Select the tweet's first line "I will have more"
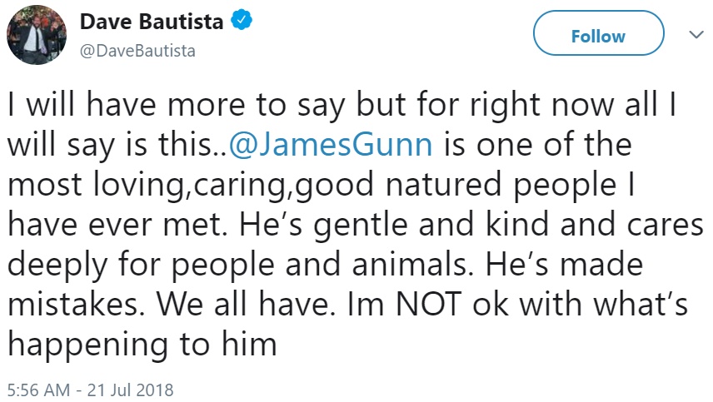The width and height of the screenshot is (713, 402). tap(127, 105)
